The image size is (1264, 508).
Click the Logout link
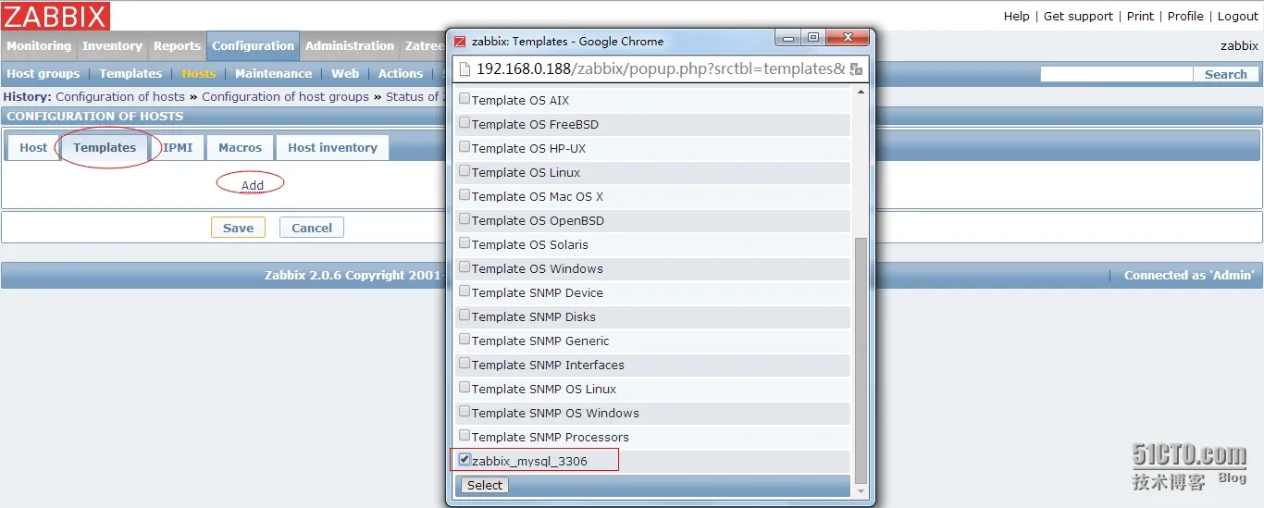(1238, 16)
